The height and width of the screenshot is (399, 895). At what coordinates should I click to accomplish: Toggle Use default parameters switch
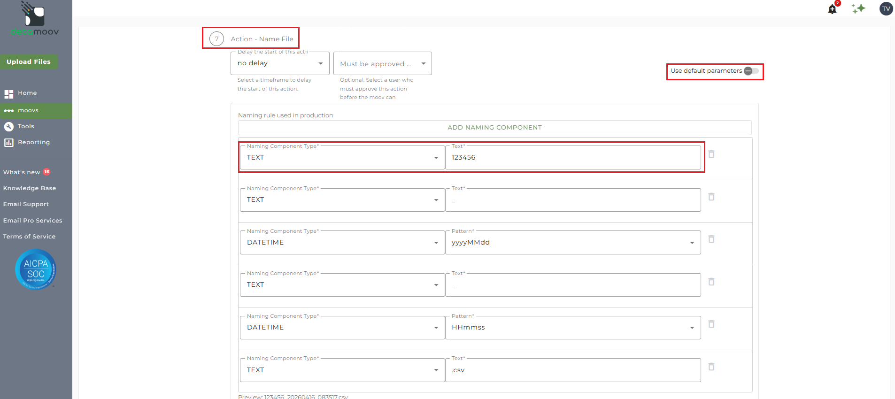[x=751, y=71]
